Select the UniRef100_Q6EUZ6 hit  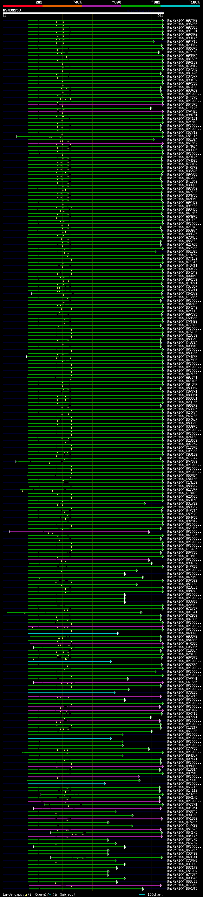pos(182,251)
